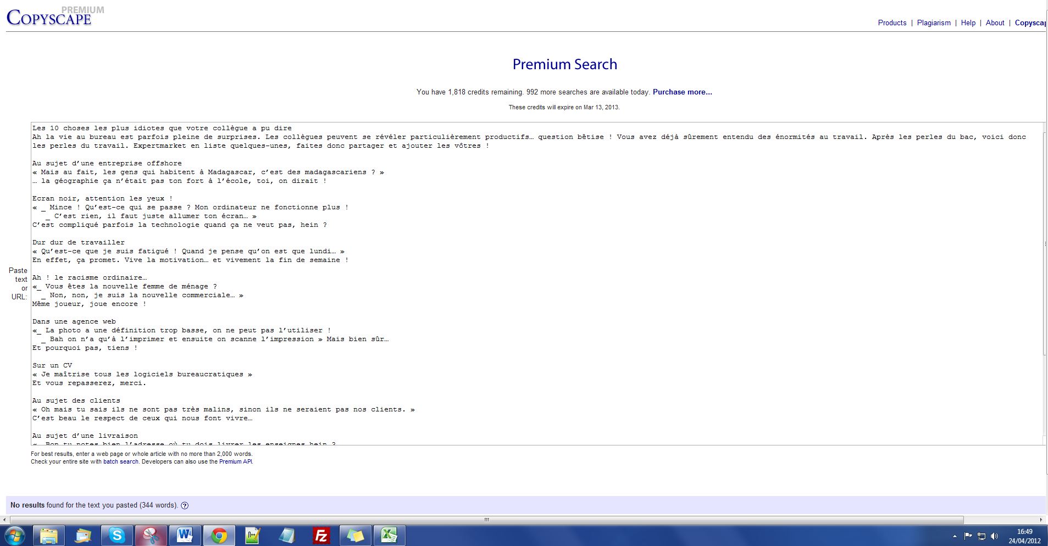Open the Windows Start menu
Screen dimensions: 1048x546
click(x=15, y=535)
